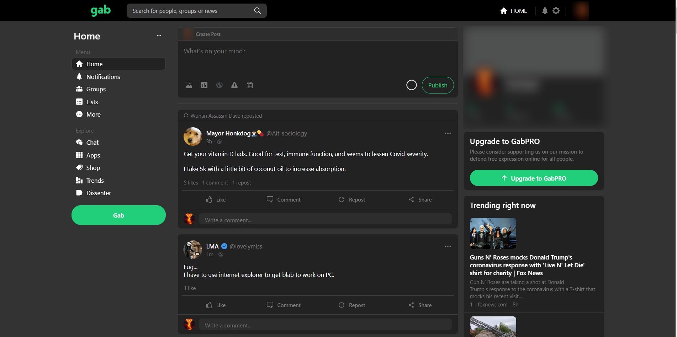Click the green Gab button
677x337 pixels.
pyautogui.click(x=118, y=215)
